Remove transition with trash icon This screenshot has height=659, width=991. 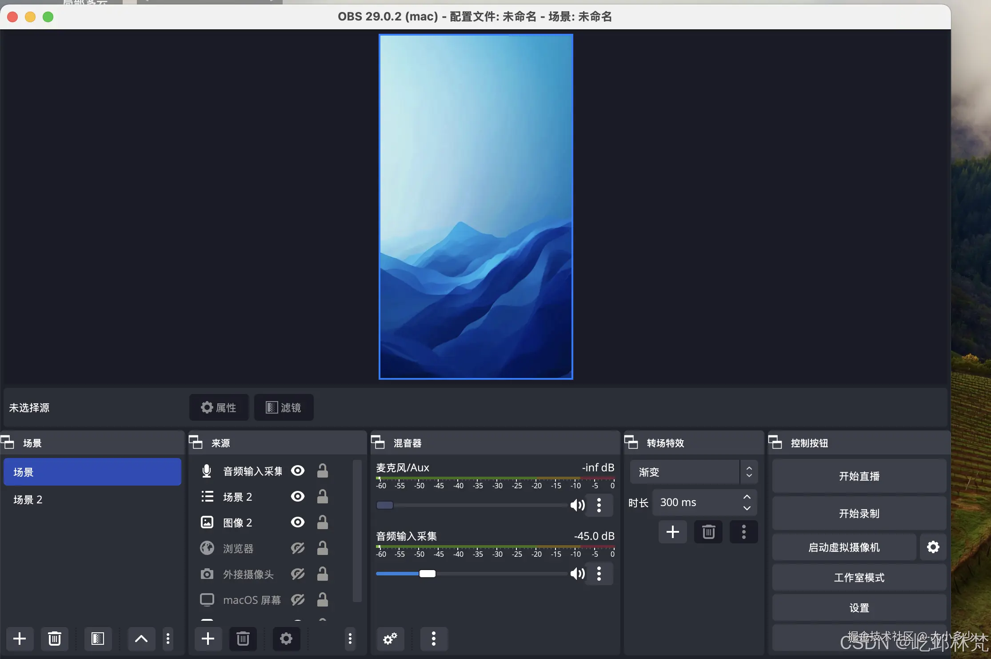coord(708,532)
